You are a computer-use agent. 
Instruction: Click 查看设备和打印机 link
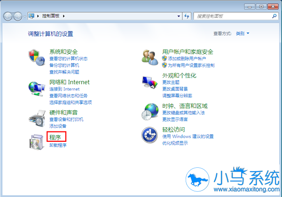(66, 119)
